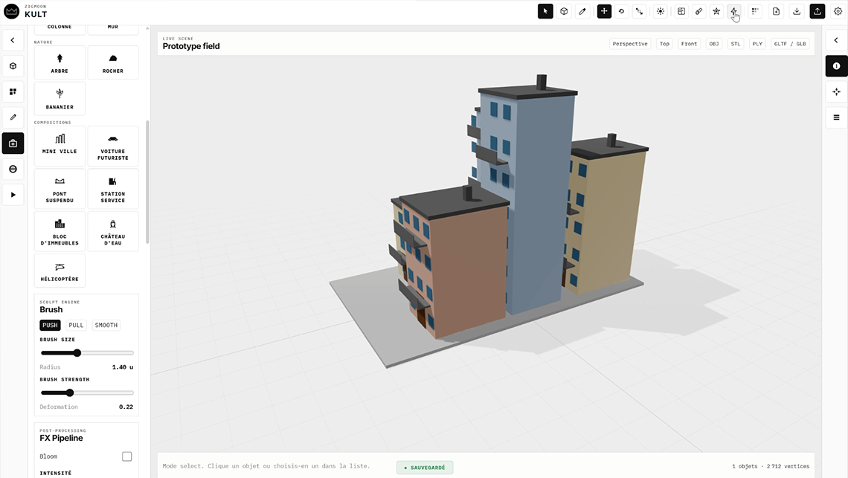Add the Arbre tree object

[x=60, y=63]
